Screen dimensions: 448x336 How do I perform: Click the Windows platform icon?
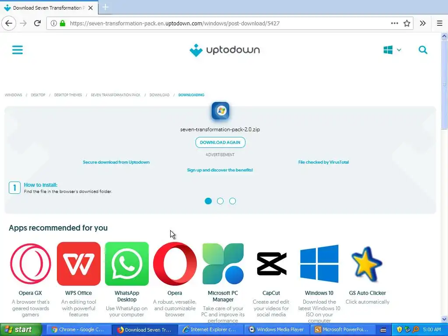[388, 50]
